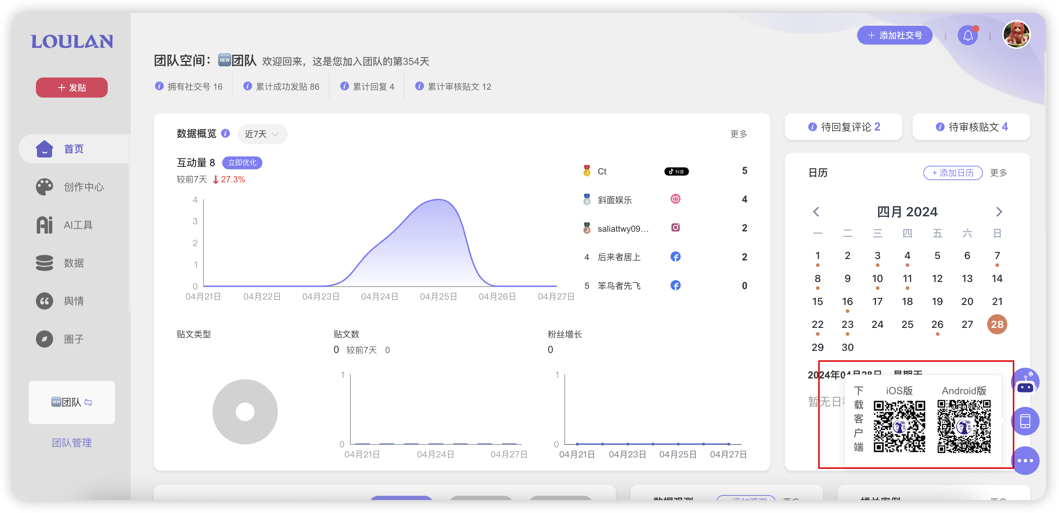Click the team switch arrows icon
The height and width of the screenshot is (513, 1059).
coord(88,402)
